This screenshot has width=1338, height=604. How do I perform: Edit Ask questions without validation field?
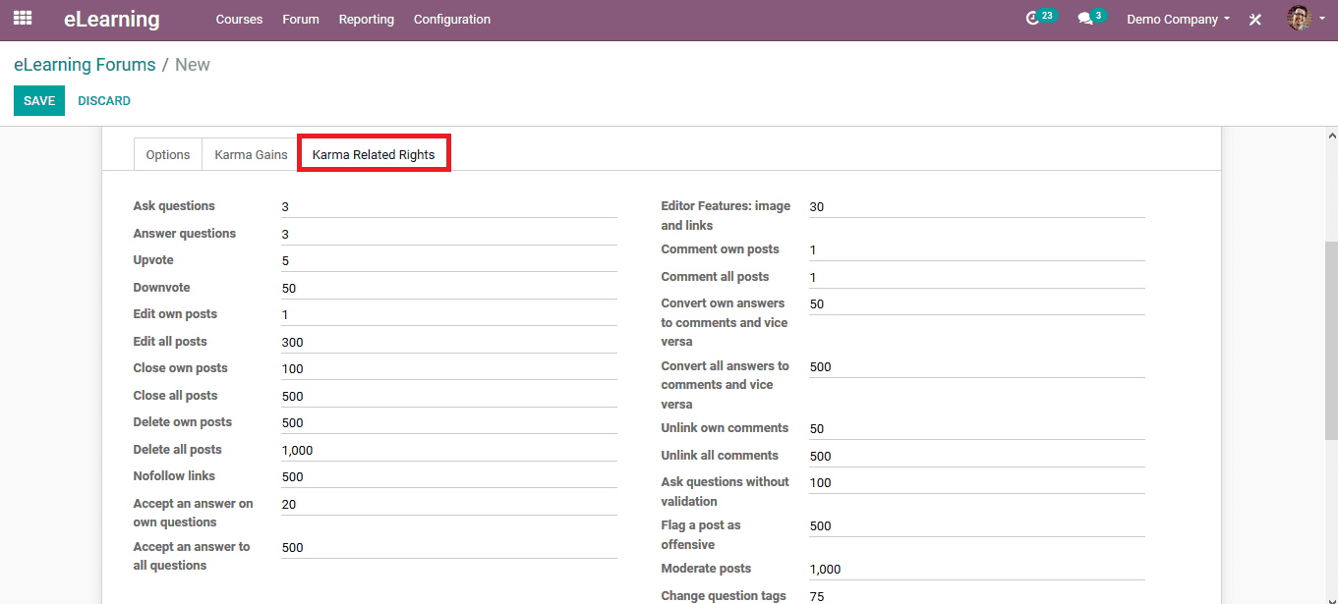click(977, 482)
